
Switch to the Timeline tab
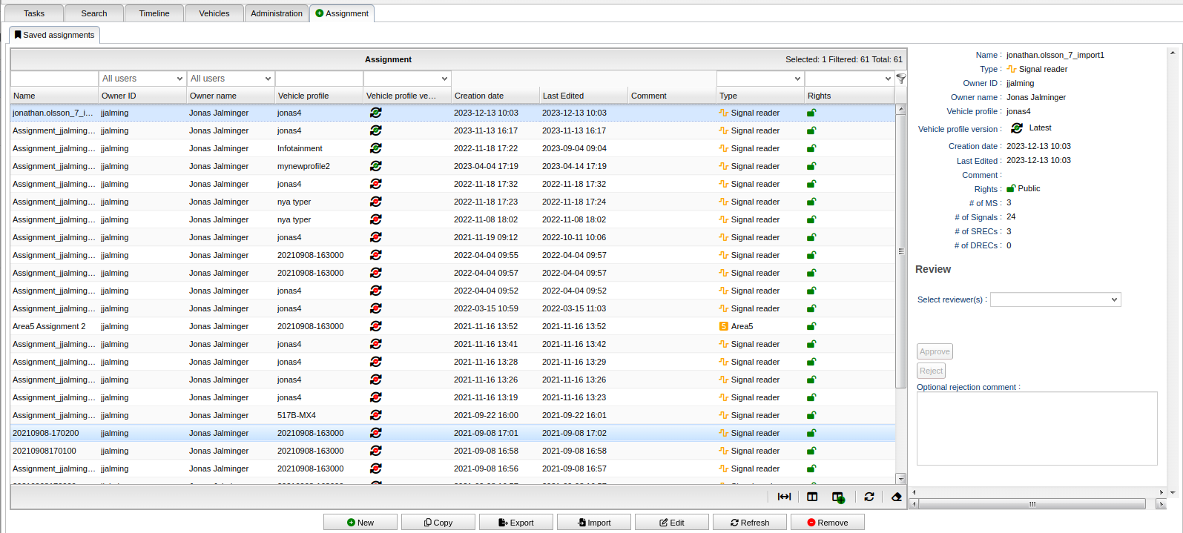(x=154, y=13)
